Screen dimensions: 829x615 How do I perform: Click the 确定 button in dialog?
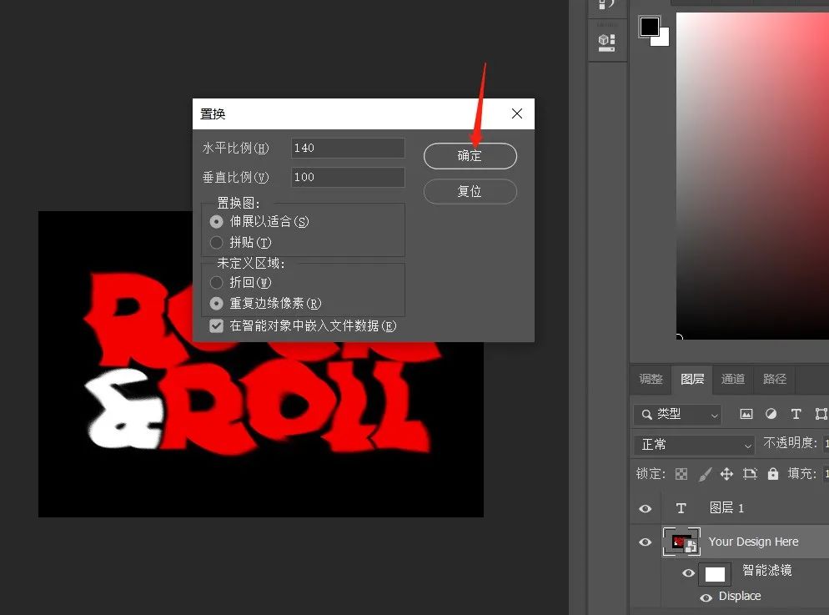coord(470,156)
